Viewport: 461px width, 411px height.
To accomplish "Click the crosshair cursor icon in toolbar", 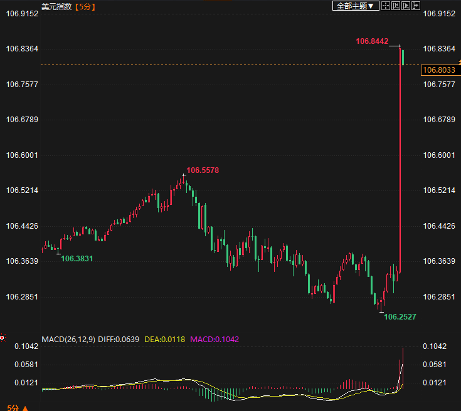I will [386, 6].
